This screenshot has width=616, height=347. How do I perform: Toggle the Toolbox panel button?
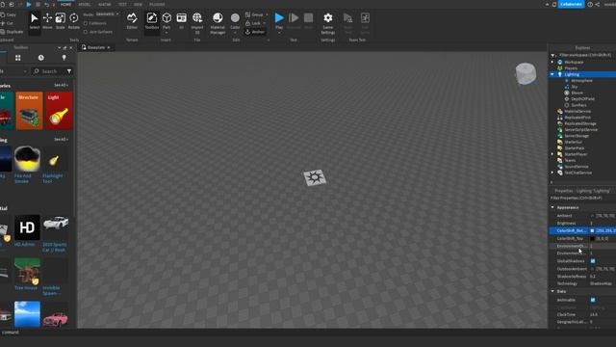pyautogui.click(x=152, y=21)
